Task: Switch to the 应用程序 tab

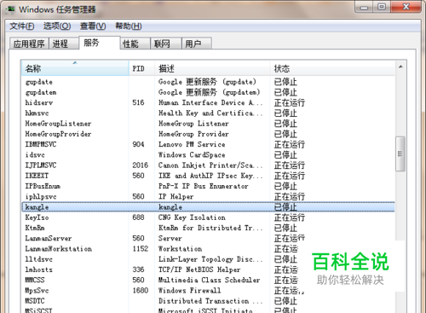Action: pos(29,43)
